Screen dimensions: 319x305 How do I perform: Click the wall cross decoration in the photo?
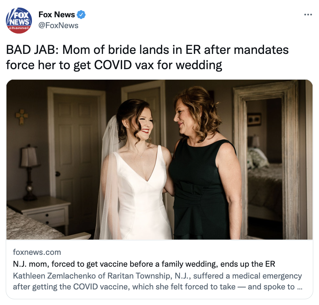click(x=22, y=117)
